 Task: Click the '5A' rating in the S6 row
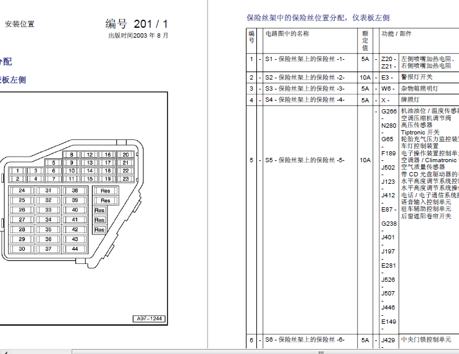pyautogui.click(x=365, y=340)
